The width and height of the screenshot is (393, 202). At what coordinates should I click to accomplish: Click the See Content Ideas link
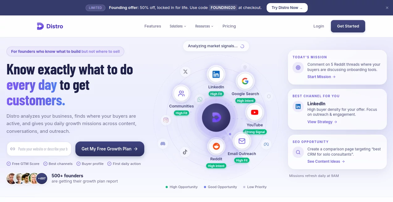pos(326,162)
